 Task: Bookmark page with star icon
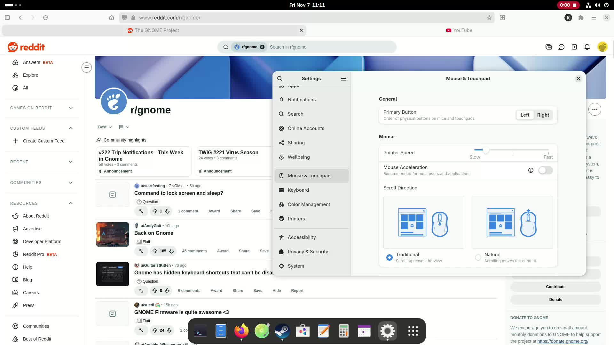[x=489, y=18]
